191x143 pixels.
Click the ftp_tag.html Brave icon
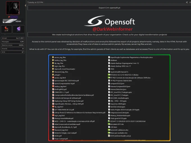coord(53,107)
